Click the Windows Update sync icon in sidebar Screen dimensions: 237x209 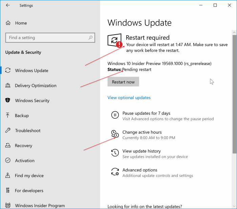click(8, 70)
